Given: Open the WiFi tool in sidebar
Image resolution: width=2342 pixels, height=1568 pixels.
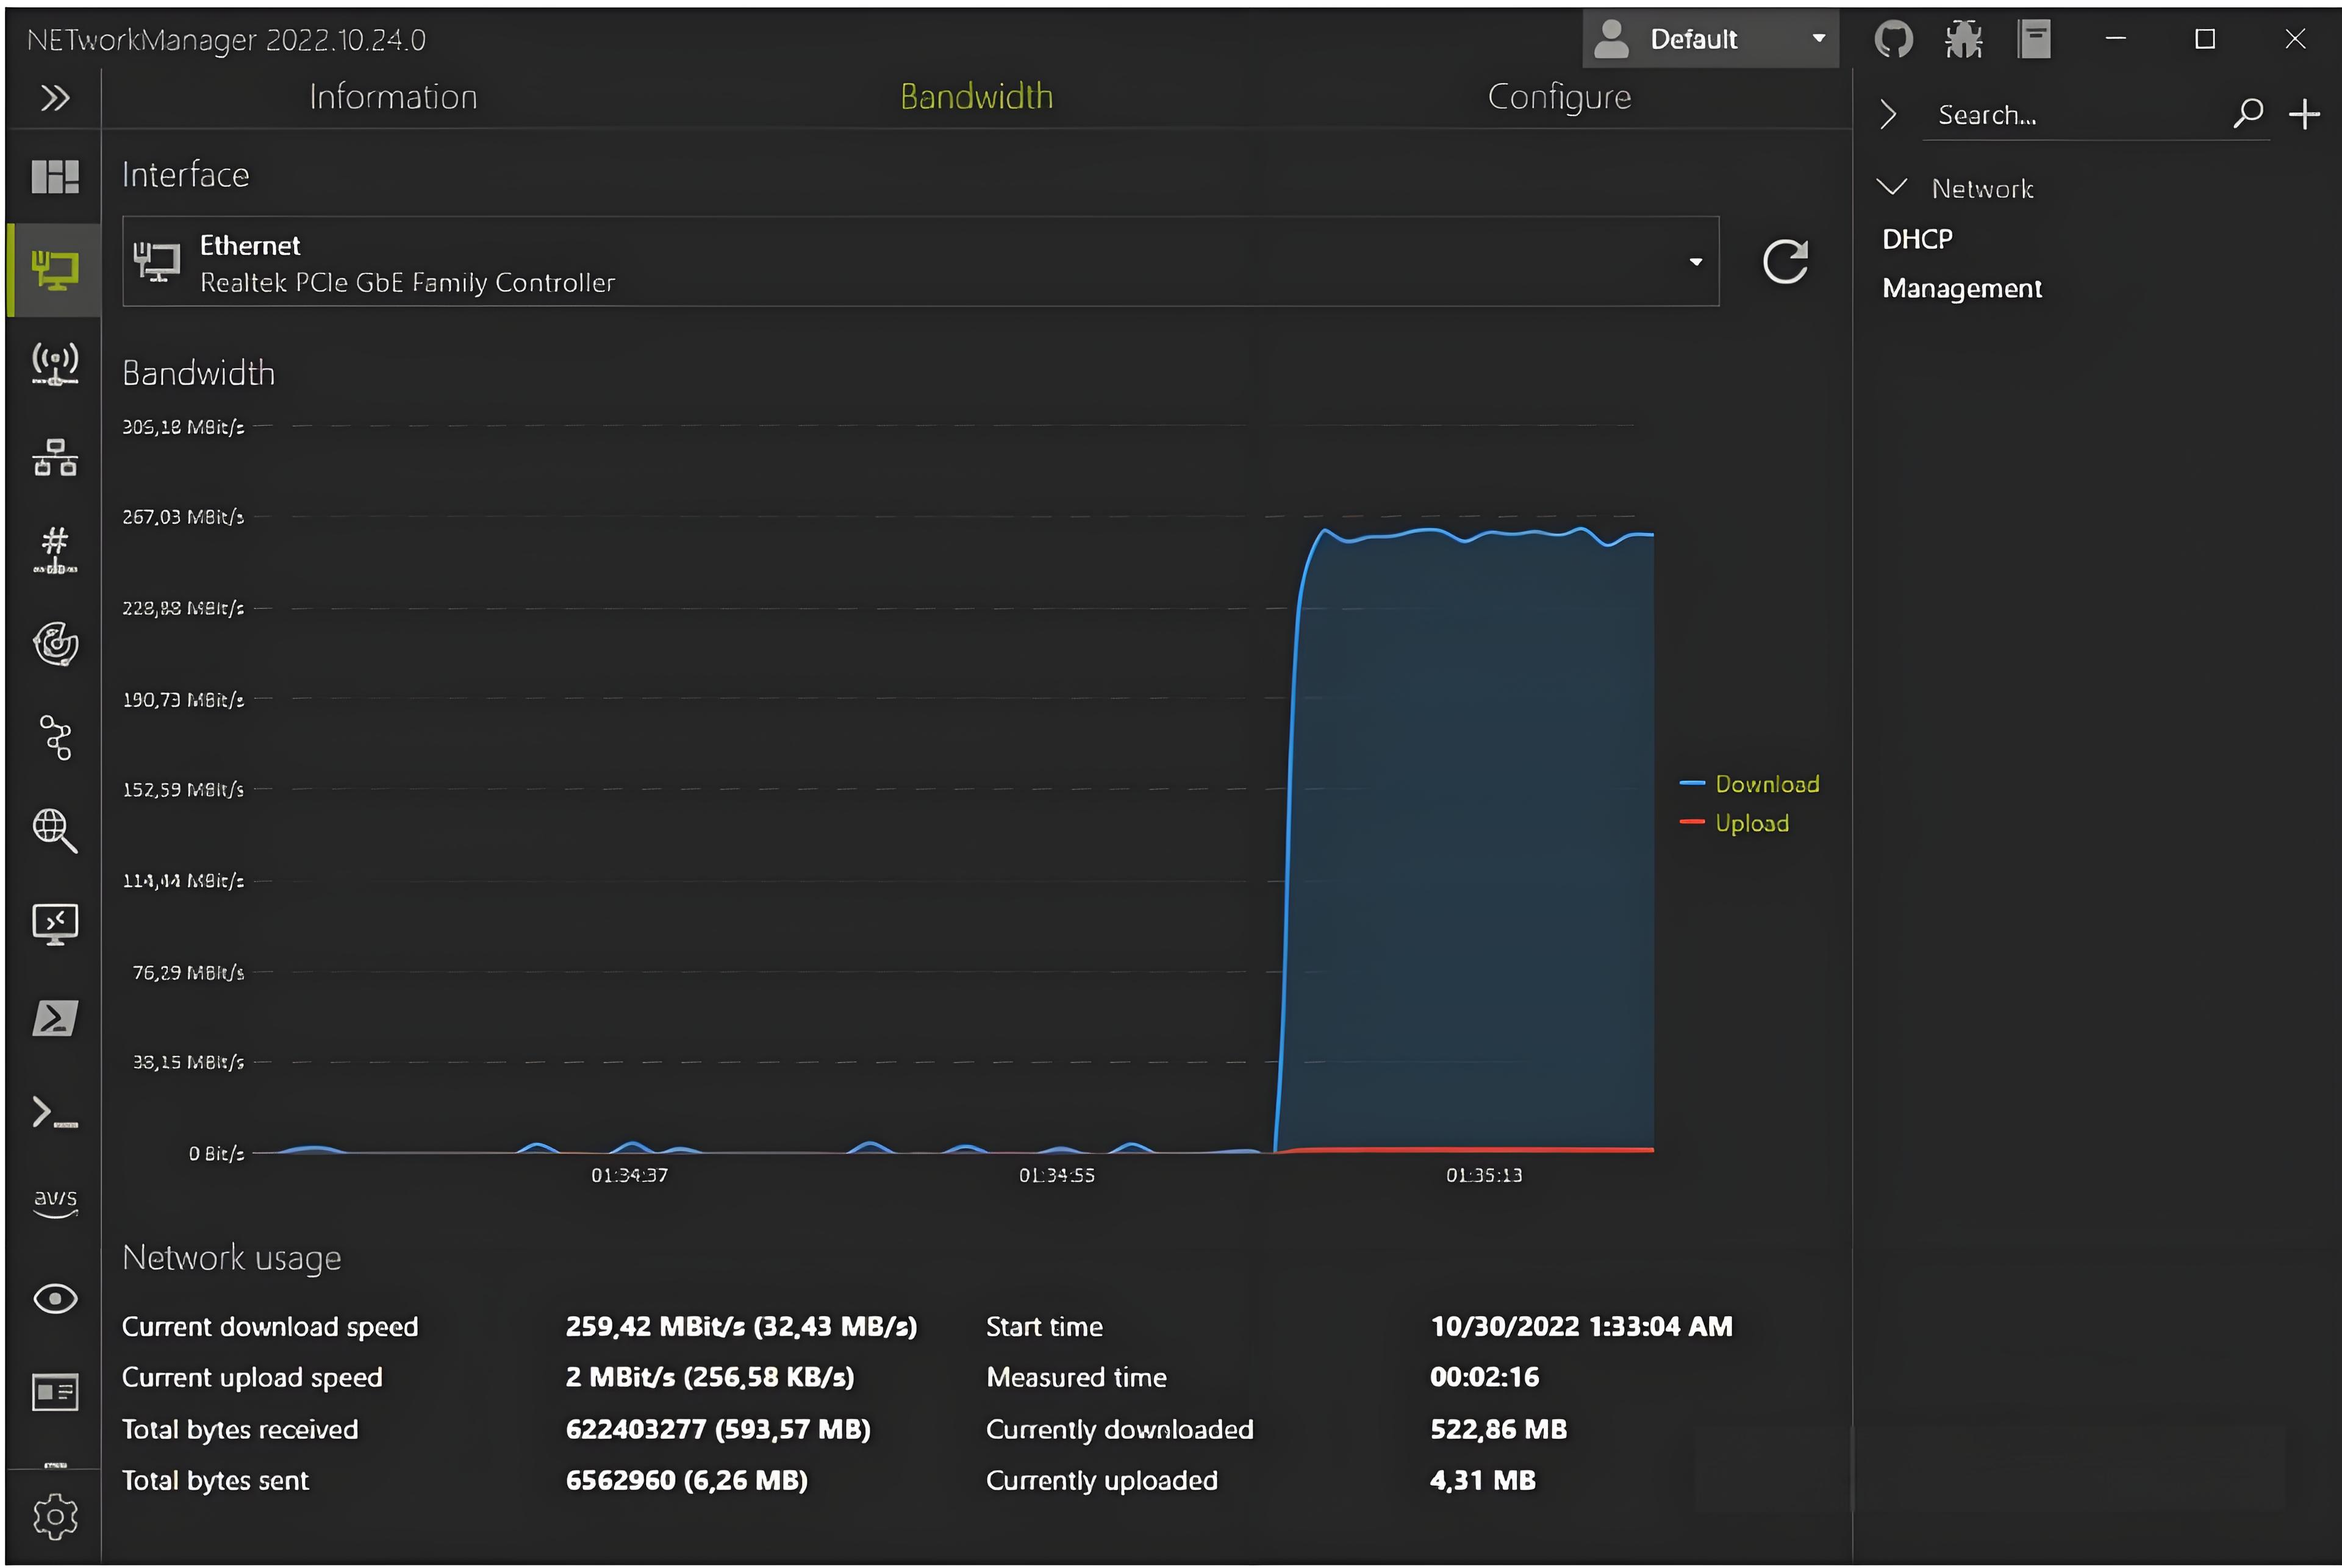Looking at the screenshot, I should click(x=55, y=364).
